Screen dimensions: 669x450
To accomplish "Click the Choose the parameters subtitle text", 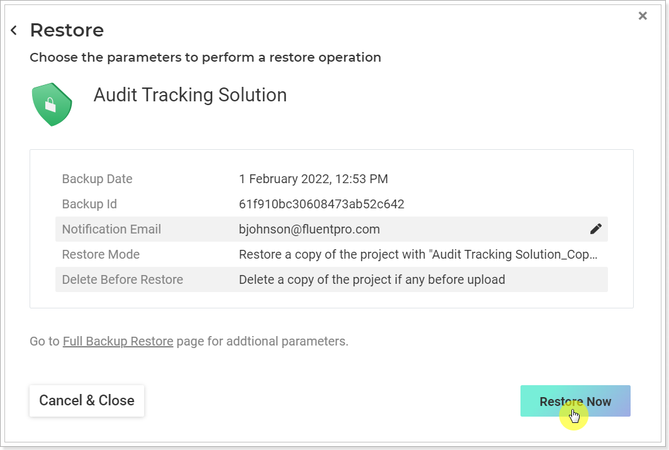I will click(205, 57).
